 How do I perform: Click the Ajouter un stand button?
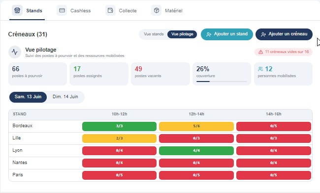(x=227, y=34)
